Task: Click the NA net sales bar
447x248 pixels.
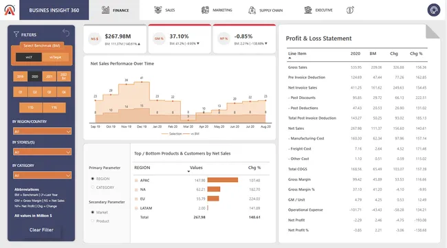Action: pyautogui.click(x=214, y=190)
